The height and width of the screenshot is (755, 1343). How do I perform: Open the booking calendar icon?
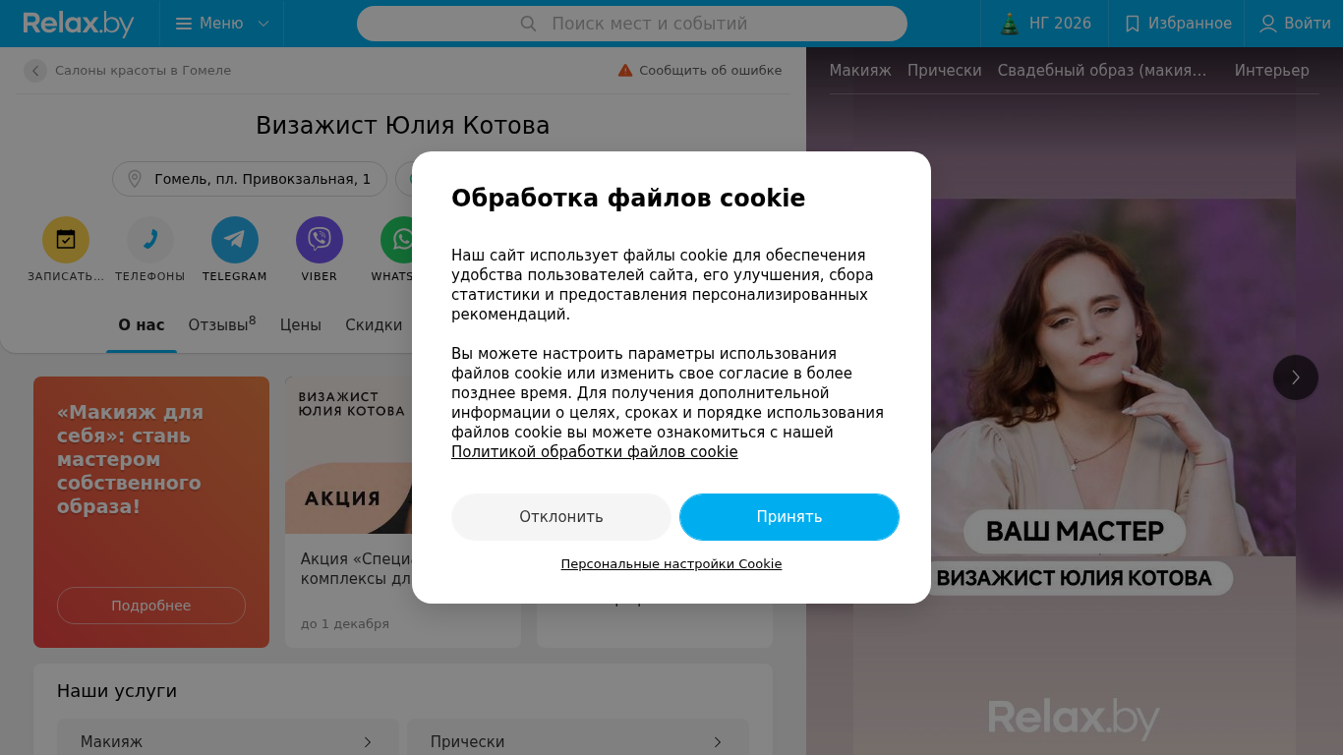66,239
